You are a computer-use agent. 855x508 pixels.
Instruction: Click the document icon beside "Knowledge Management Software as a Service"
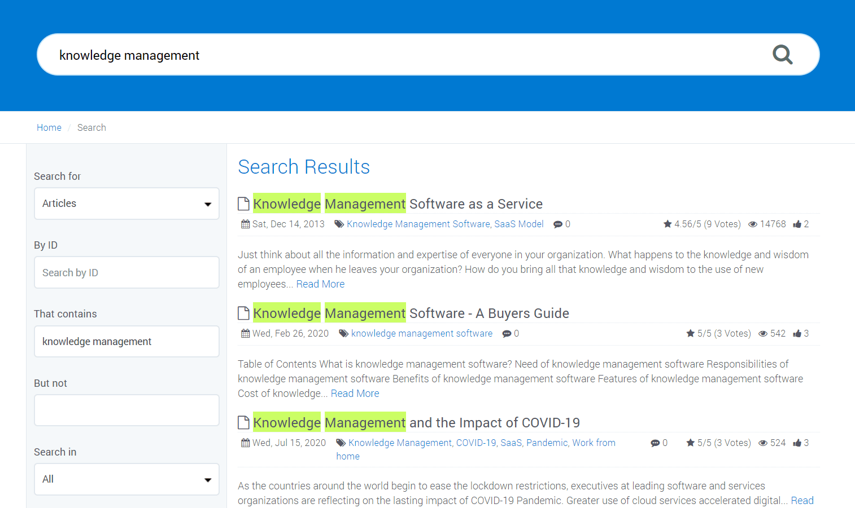coord(243,203)
